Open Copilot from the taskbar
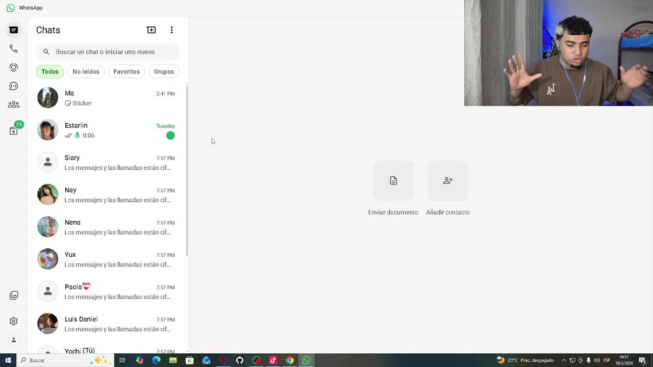 pos(140,360)
